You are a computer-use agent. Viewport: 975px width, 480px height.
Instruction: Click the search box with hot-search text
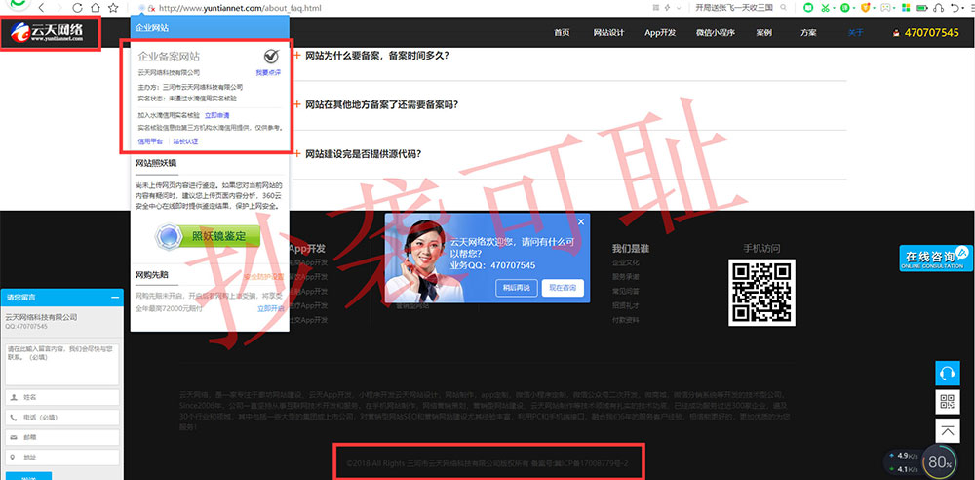click(734, 8)
